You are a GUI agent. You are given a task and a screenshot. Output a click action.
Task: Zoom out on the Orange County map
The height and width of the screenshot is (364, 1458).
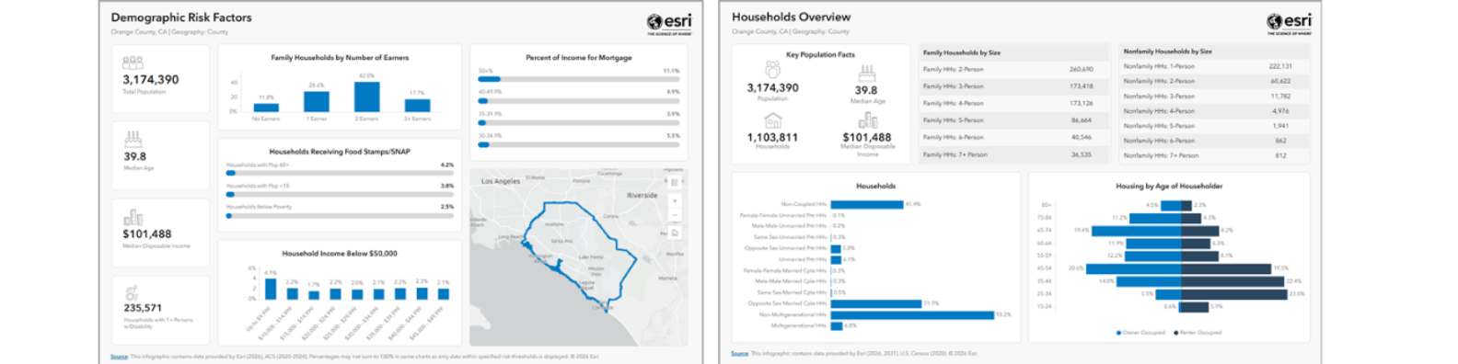(x=675, y=215)
